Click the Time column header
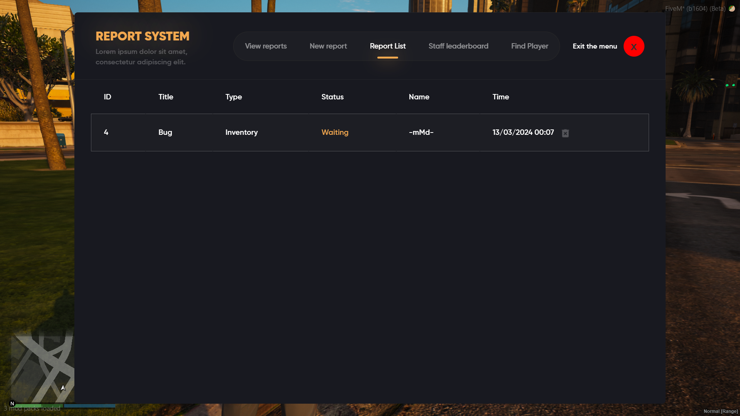This screenshot has width=740, height=416. [x=500, y=97]
